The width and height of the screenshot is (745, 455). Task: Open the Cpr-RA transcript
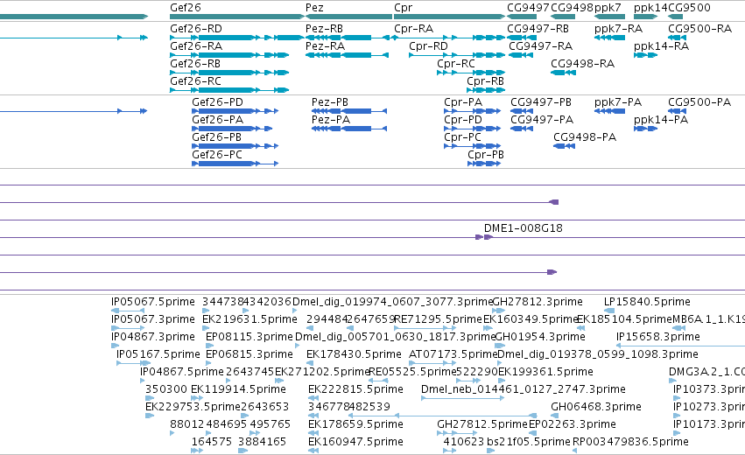(x=413, y=29)
